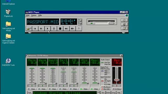Open the Hilfe menu

40,15
